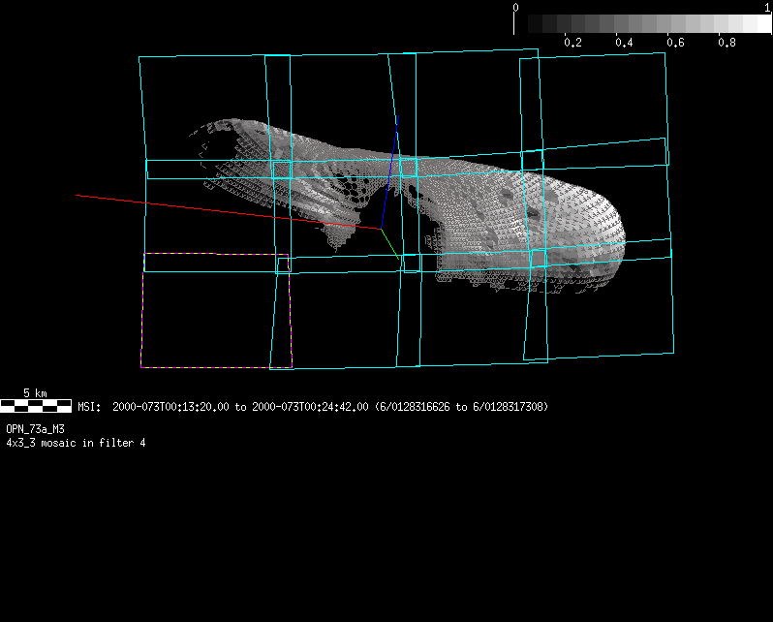The height and width of the screenshot is (622, 773).
Task: Click the 0.8 colorbar tick label
Action: coord(727,44)
